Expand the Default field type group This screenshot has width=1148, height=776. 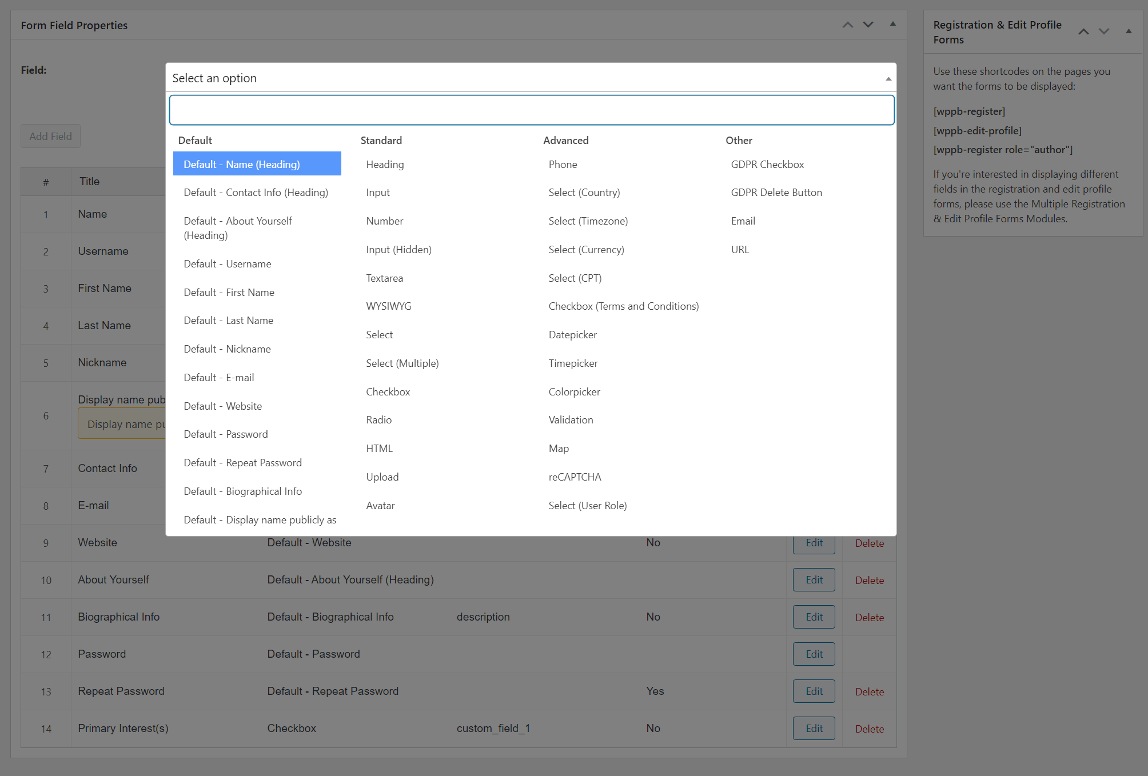(x=195, y=139)
